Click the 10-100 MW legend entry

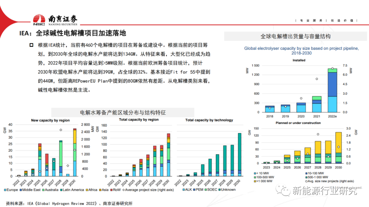(x=314, y=173)
